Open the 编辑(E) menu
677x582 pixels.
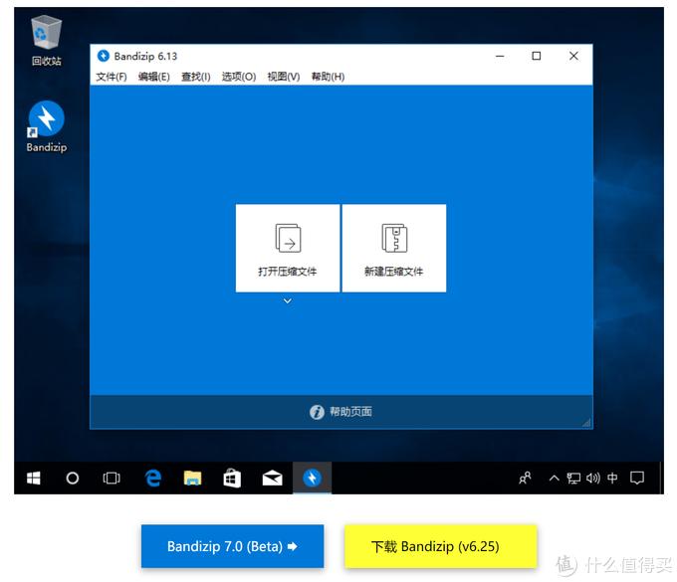[x=153, y=77]
